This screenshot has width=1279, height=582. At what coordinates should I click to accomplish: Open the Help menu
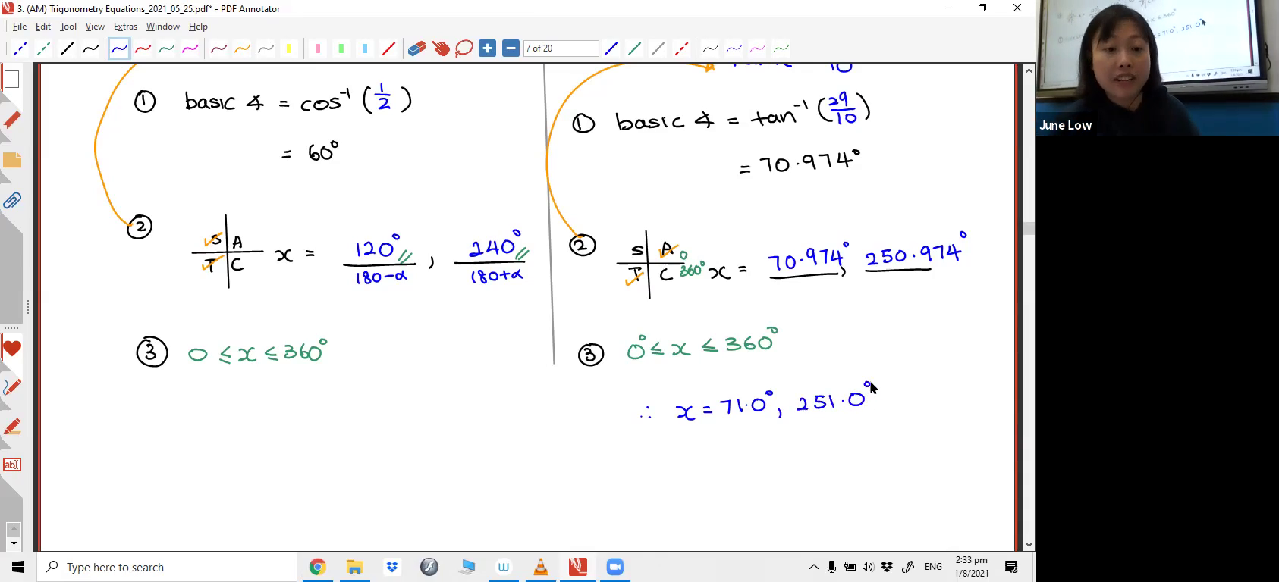pos(198,27)
